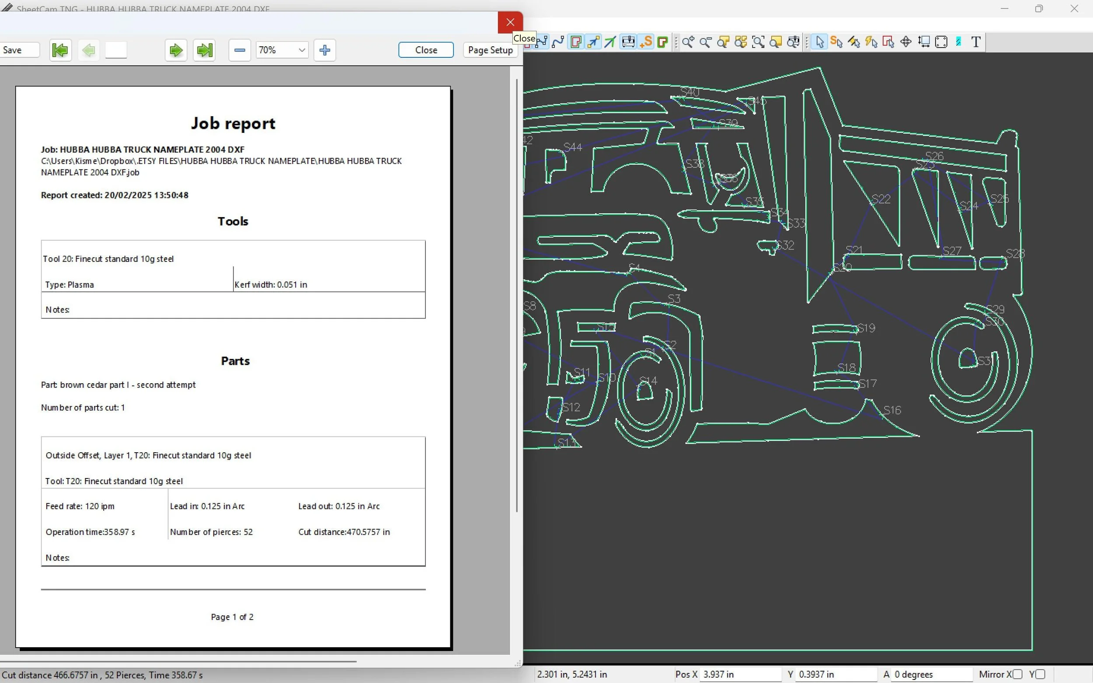Select the Move part tool
The height and width of the screenshot is (683, 1093).
coord(905,42)
